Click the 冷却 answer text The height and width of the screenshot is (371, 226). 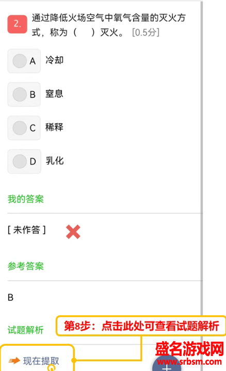point(54,60)
